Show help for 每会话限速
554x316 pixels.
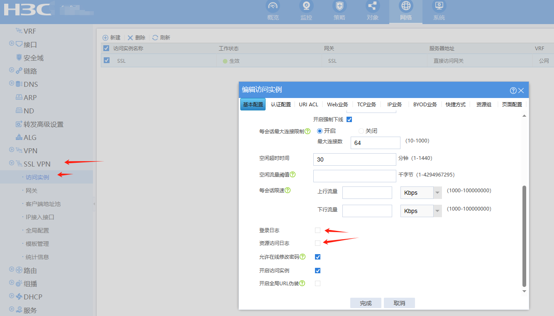[x=288, y=190]
